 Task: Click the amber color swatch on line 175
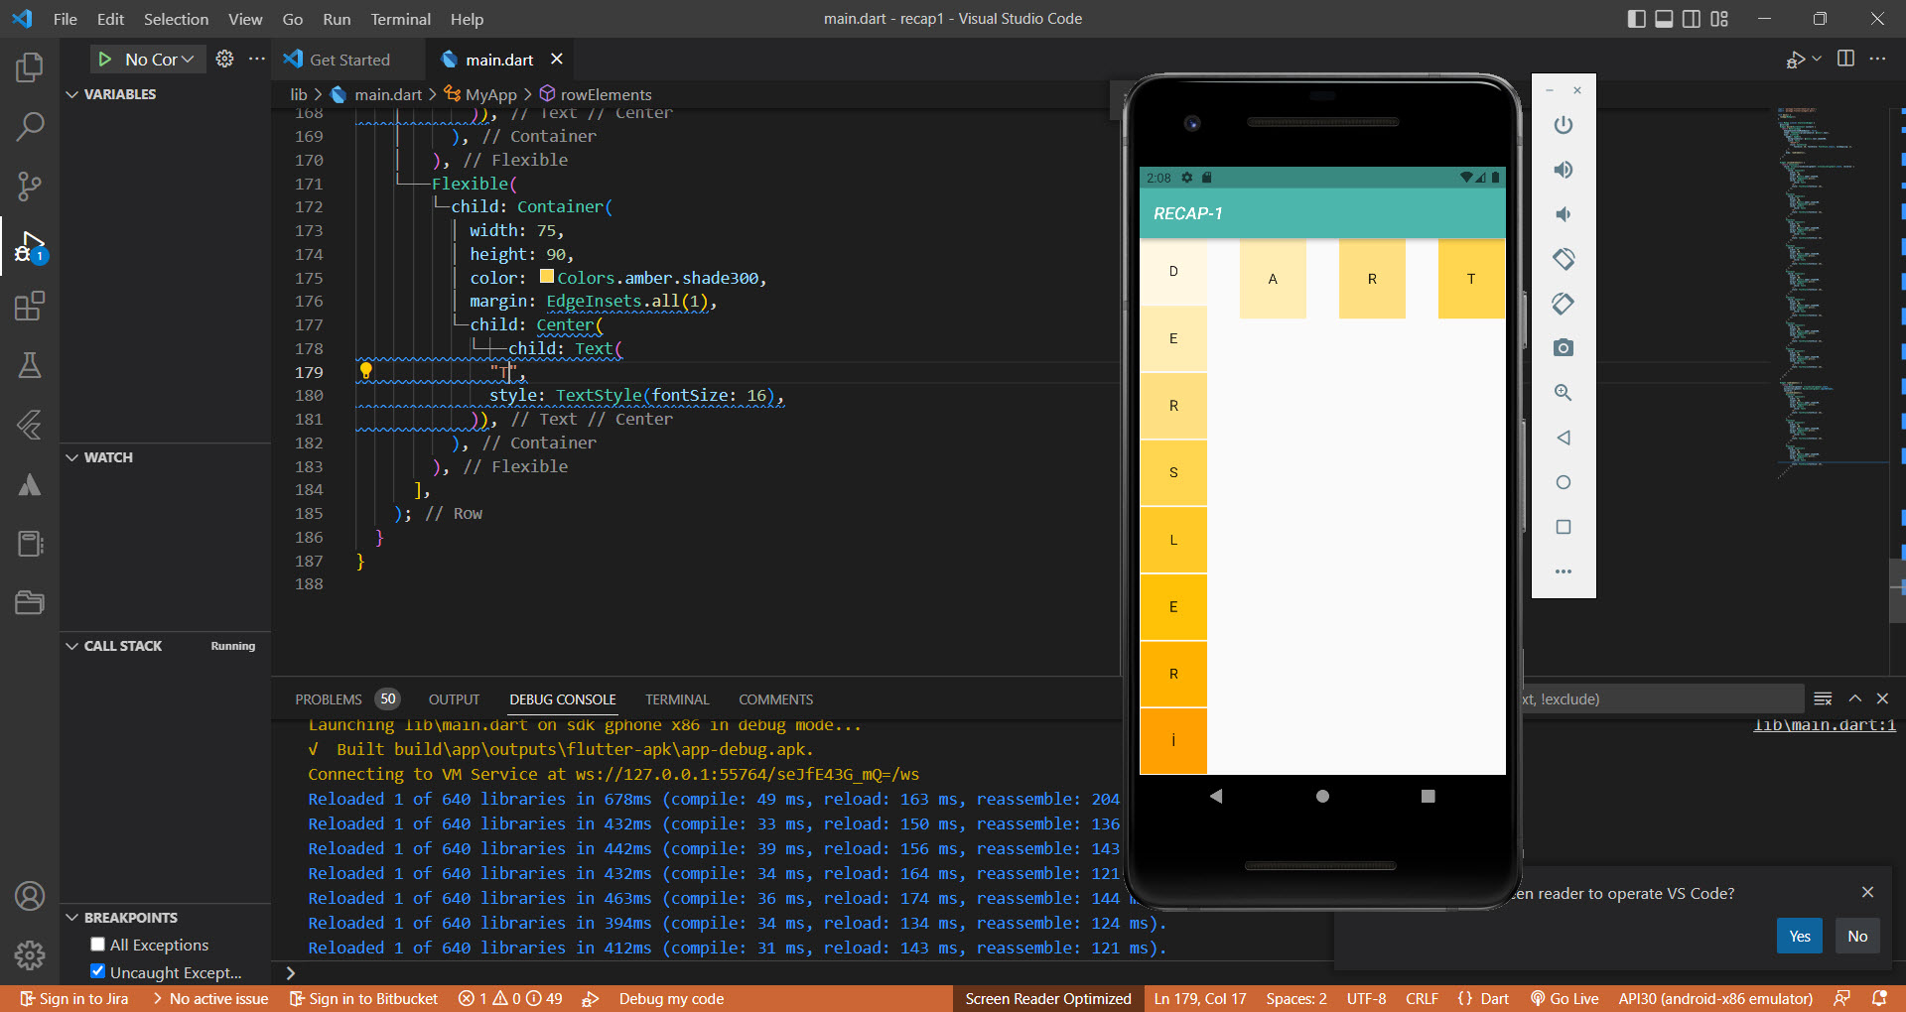tap(547, 278)
